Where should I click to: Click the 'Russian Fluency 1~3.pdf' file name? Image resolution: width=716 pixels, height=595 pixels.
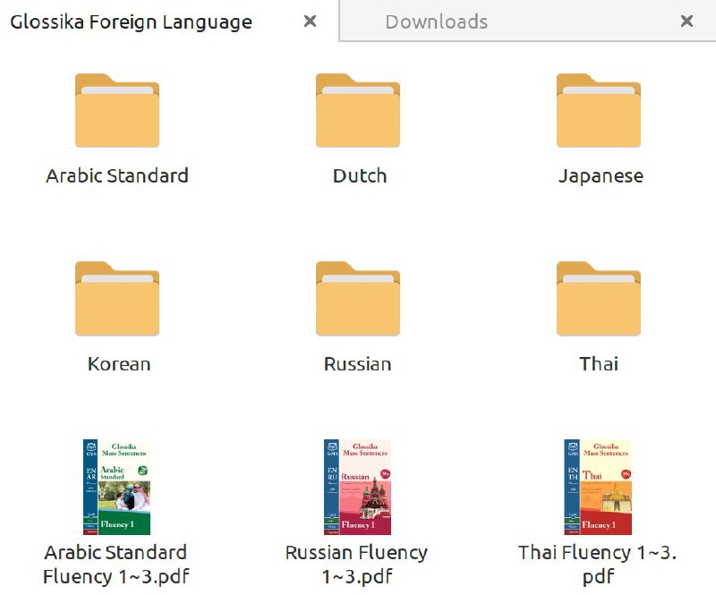[x=356, y=565]
